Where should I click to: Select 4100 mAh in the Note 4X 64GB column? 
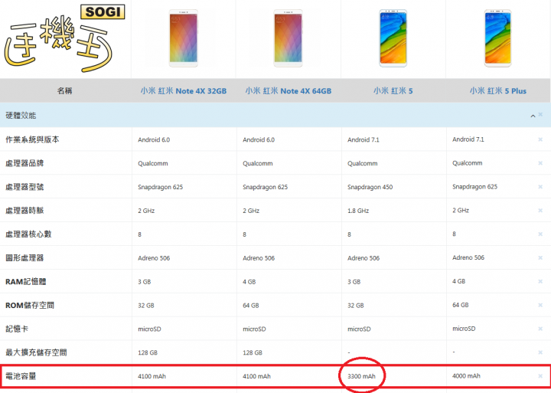[x=256, y=376]
